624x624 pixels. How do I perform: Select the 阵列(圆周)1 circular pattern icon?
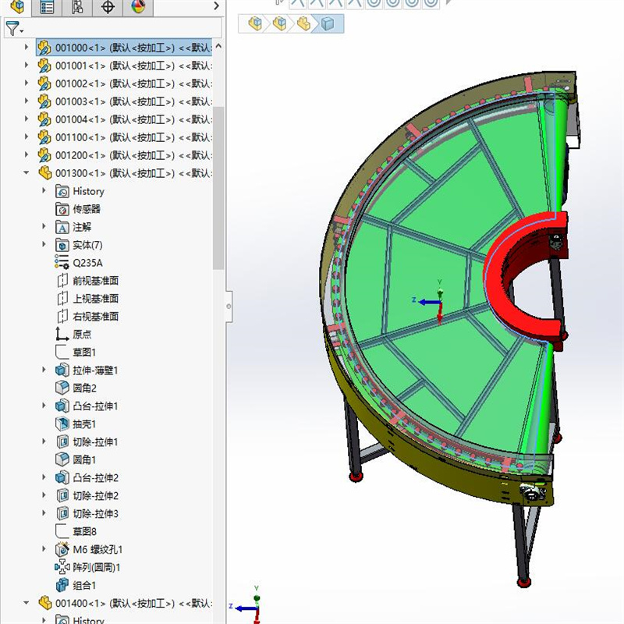[x=62, y=566]
